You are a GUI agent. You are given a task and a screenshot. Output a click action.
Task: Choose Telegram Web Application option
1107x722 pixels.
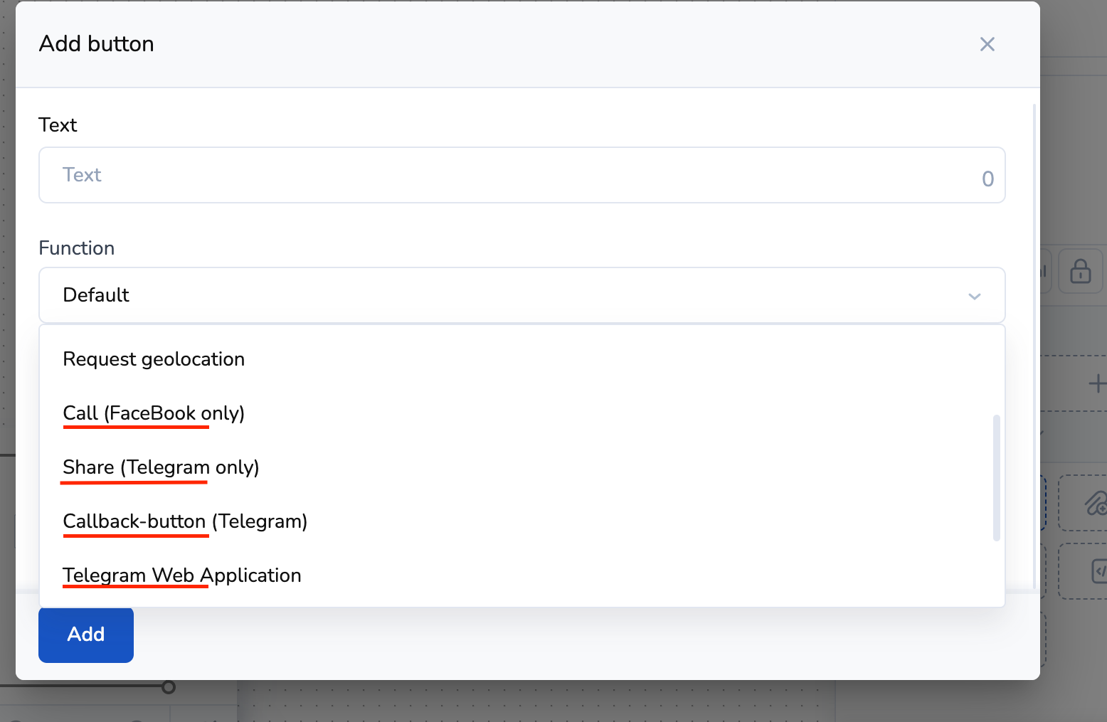click(x=182, y=575)
